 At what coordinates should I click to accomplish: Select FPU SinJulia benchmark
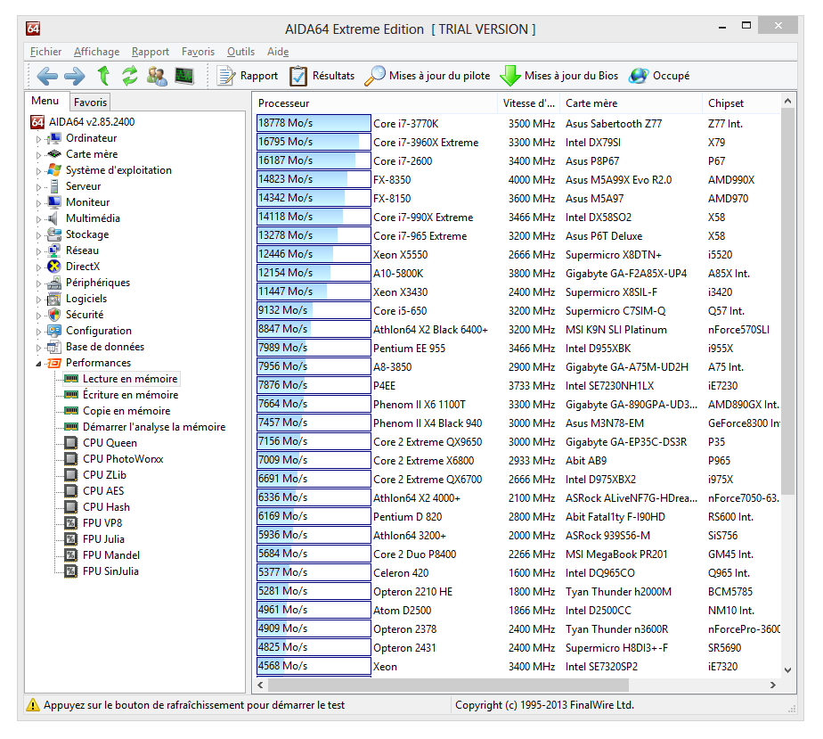[110, 571]
